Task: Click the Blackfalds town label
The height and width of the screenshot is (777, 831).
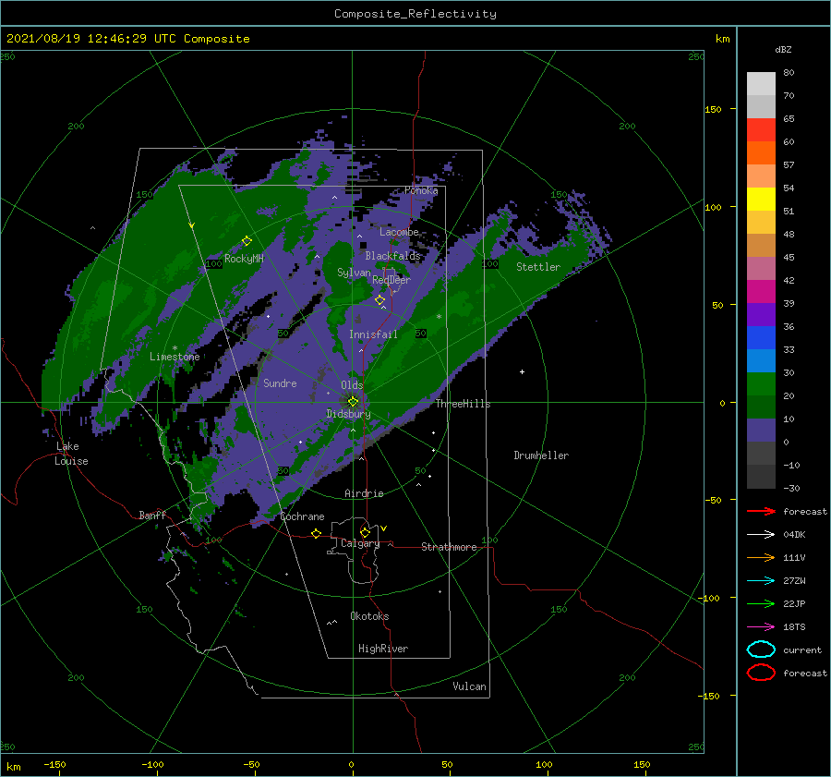Action: (x=392, y=256)
